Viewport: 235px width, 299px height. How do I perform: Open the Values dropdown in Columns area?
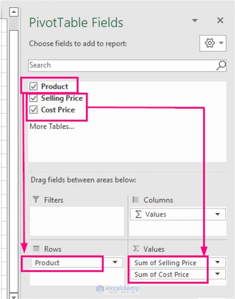pyautogui.click(x=217, y=215)
